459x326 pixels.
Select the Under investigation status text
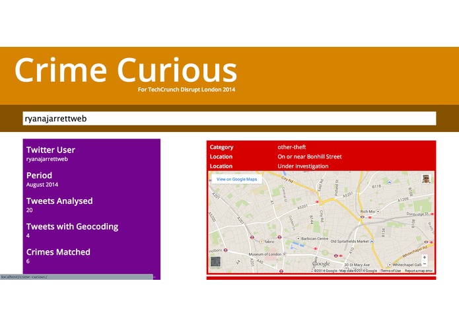click(x=303, y=166)
